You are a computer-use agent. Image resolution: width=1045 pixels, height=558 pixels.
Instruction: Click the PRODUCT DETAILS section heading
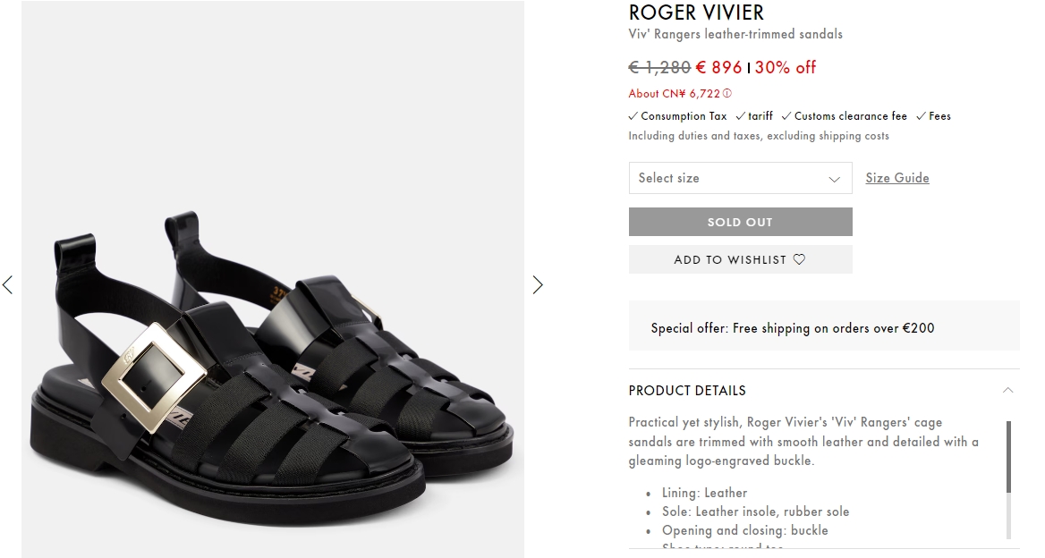(687, 391)
